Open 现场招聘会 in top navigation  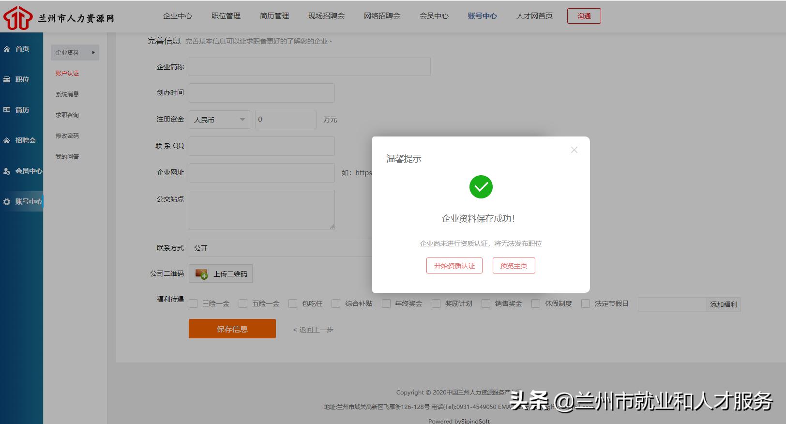327,16
